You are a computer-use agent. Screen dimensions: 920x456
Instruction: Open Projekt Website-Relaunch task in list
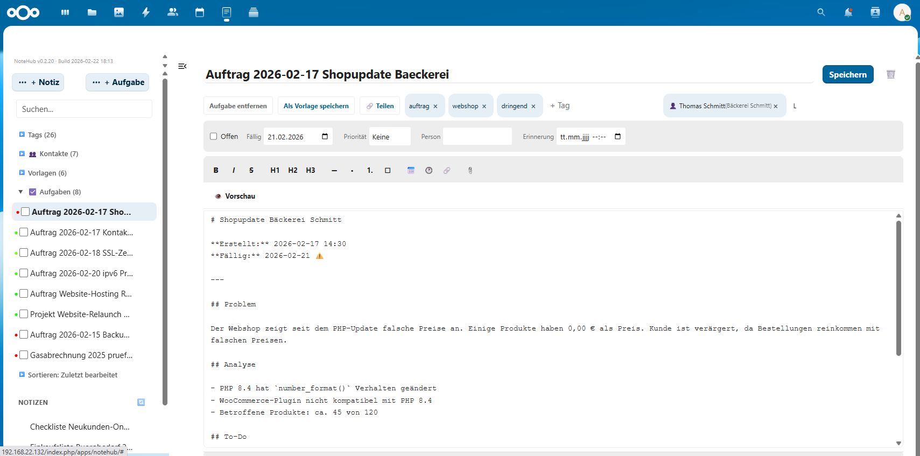click(x=80, y=314)
